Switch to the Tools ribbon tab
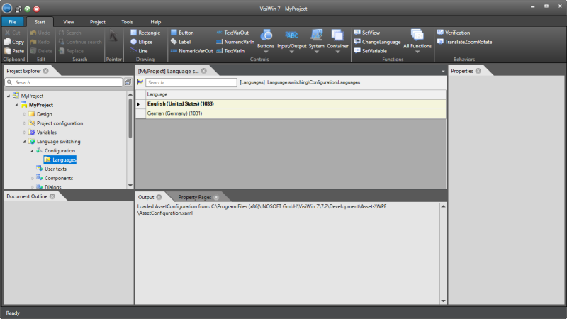The height and width of the screenshot is (319, 567). [x=127, y=22]
